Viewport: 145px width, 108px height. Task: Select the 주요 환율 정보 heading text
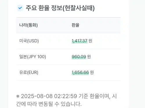pos(44,8)
